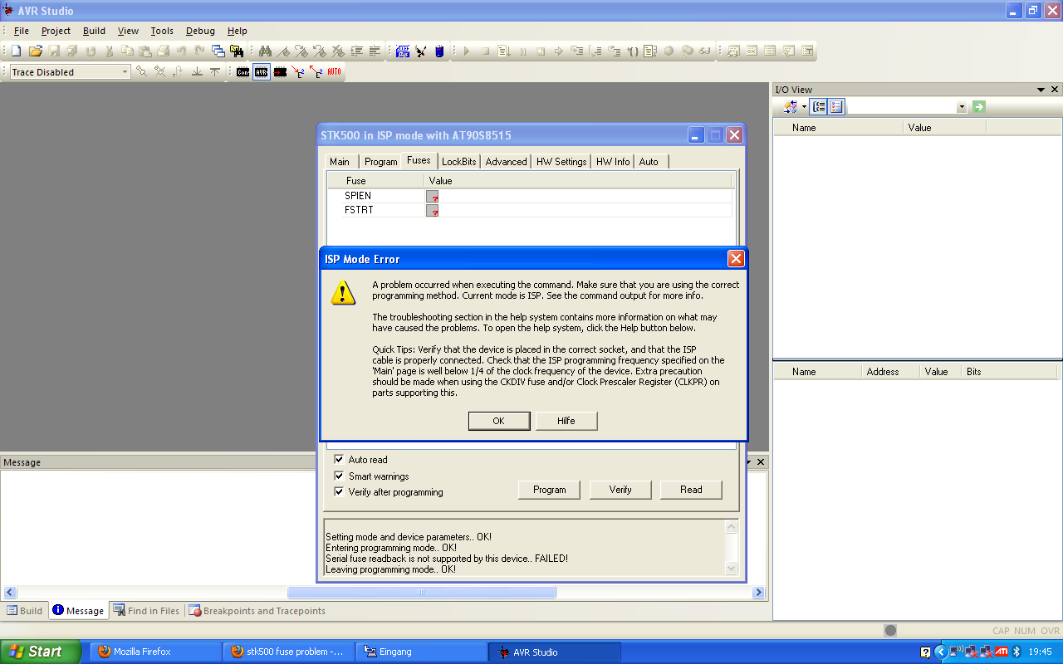1063x664 pixels.
Task: Expand dropdown arrow beside I/O View sparkle icon
Action: [x=804, y=107]
